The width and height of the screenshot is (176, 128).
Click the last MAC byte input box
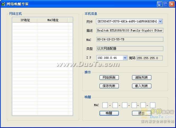pyautogui.click(x=153, y=105)
